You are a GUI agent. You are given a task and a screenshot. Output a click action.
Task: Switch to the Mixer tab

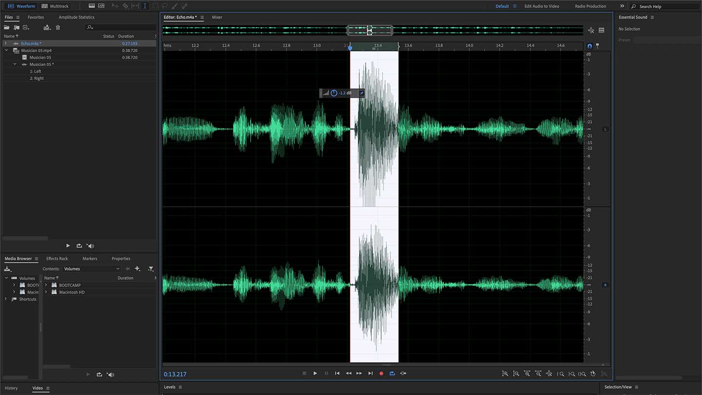(217, 17)
